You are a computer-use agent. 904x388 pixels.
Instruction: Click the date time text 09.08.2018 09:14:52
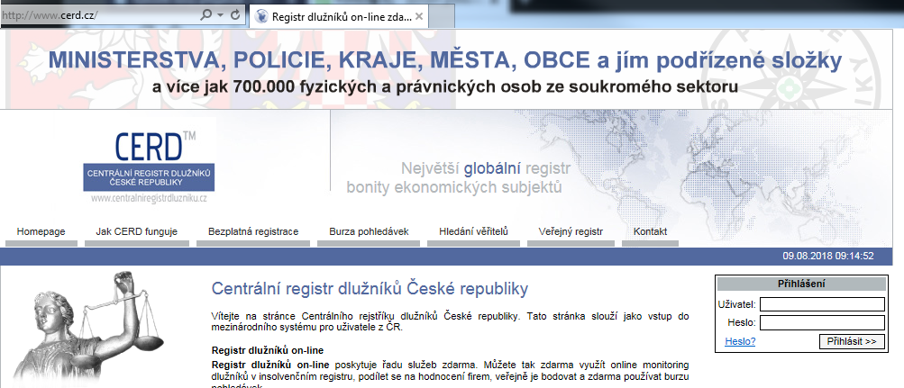pyautogui.click(x=828, y=256)
